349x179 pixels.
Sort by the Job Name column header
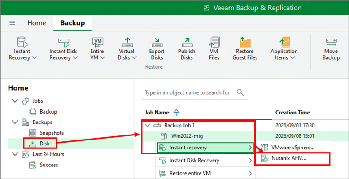click(157, 113)
